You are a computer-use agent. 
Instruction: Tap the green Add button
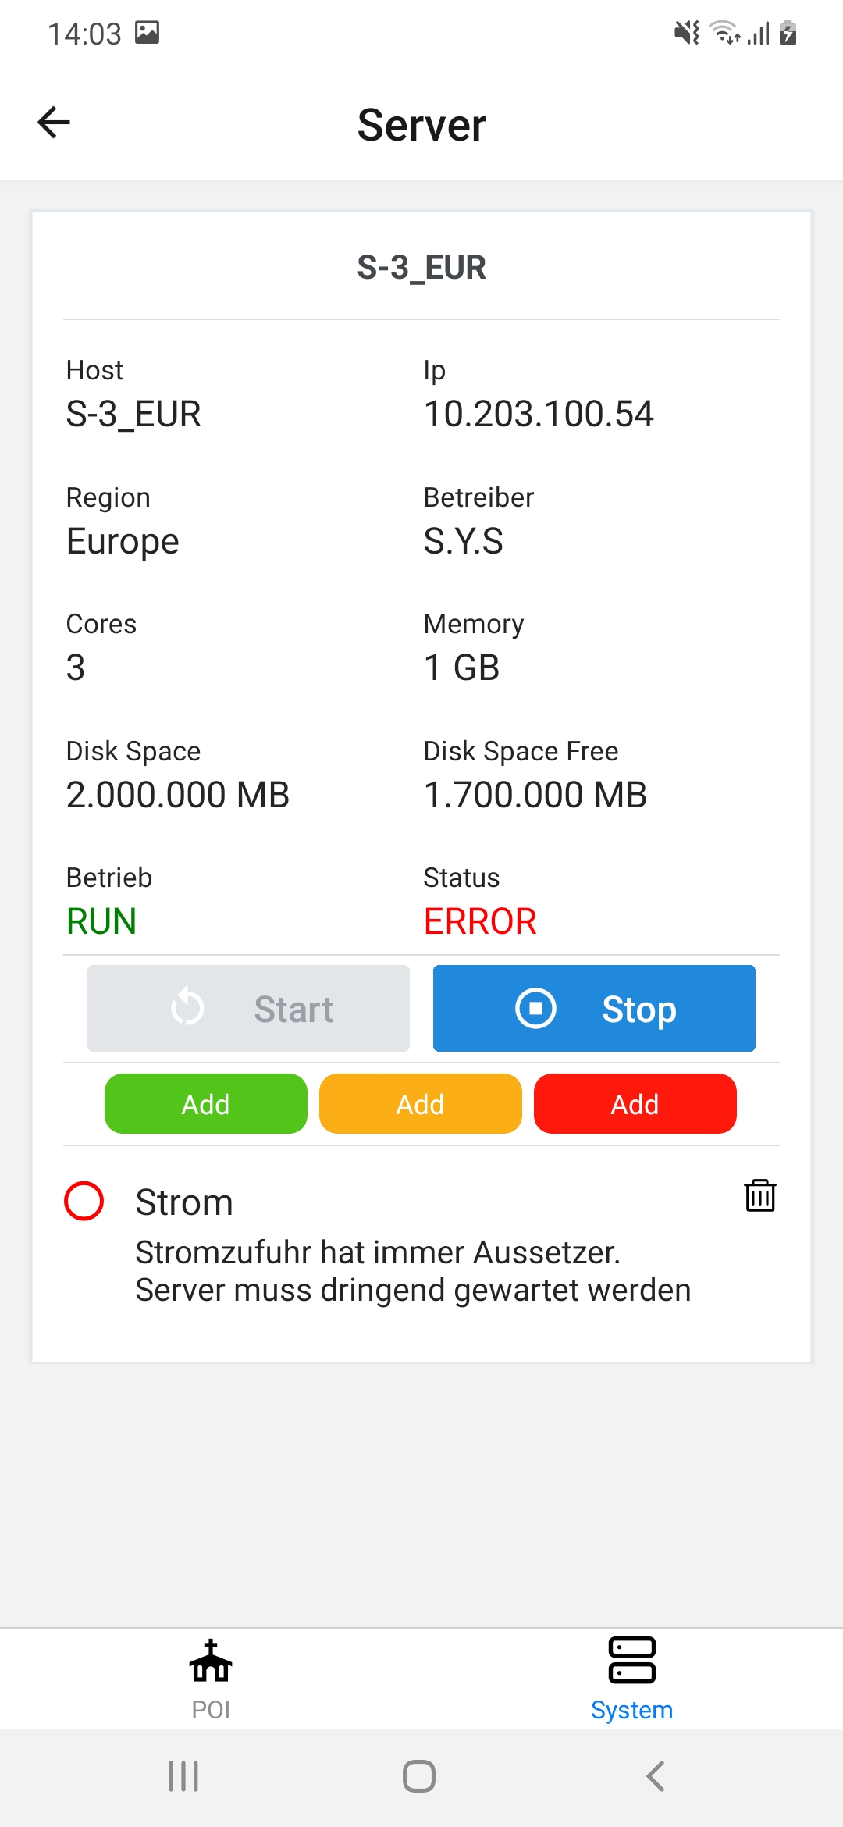[206, 1104]
